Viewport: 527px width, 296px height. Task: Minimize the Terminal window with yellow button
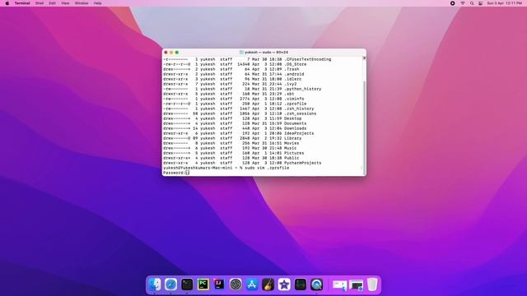(x=171, y=53)
